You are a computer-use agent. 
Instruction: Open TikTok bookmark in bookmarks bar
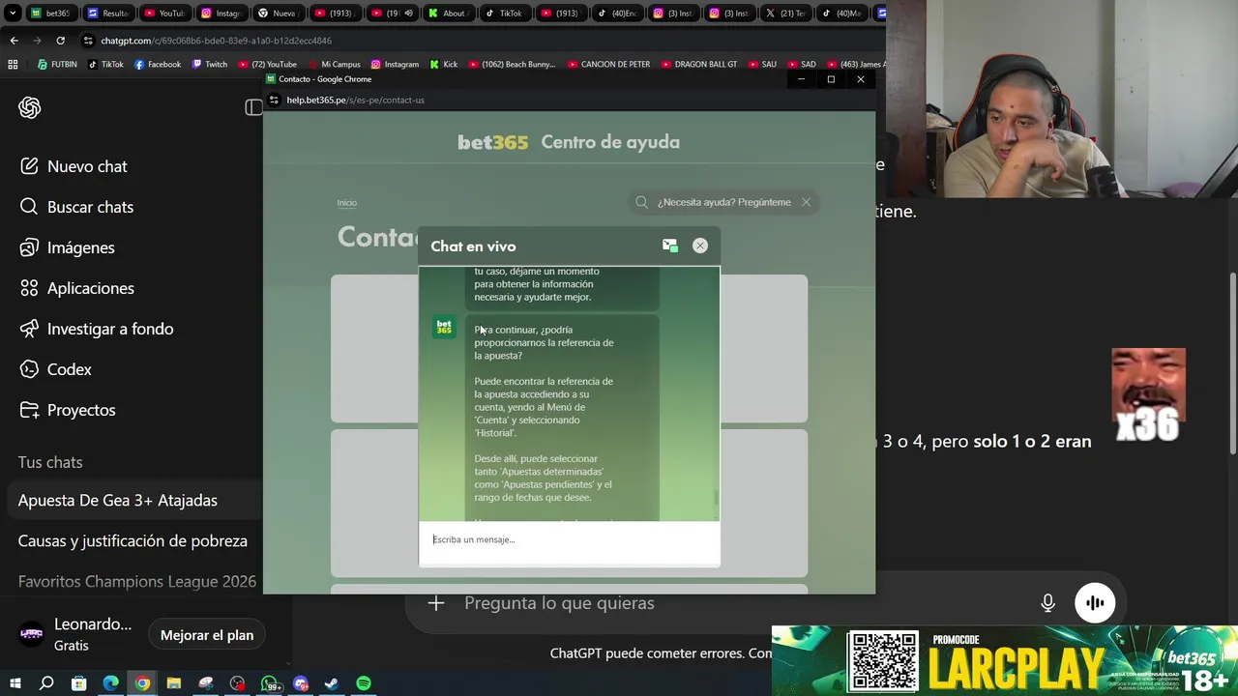coord(105,65)
